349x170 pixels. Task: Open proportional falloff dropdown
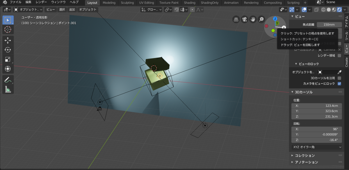pos(200,10)
